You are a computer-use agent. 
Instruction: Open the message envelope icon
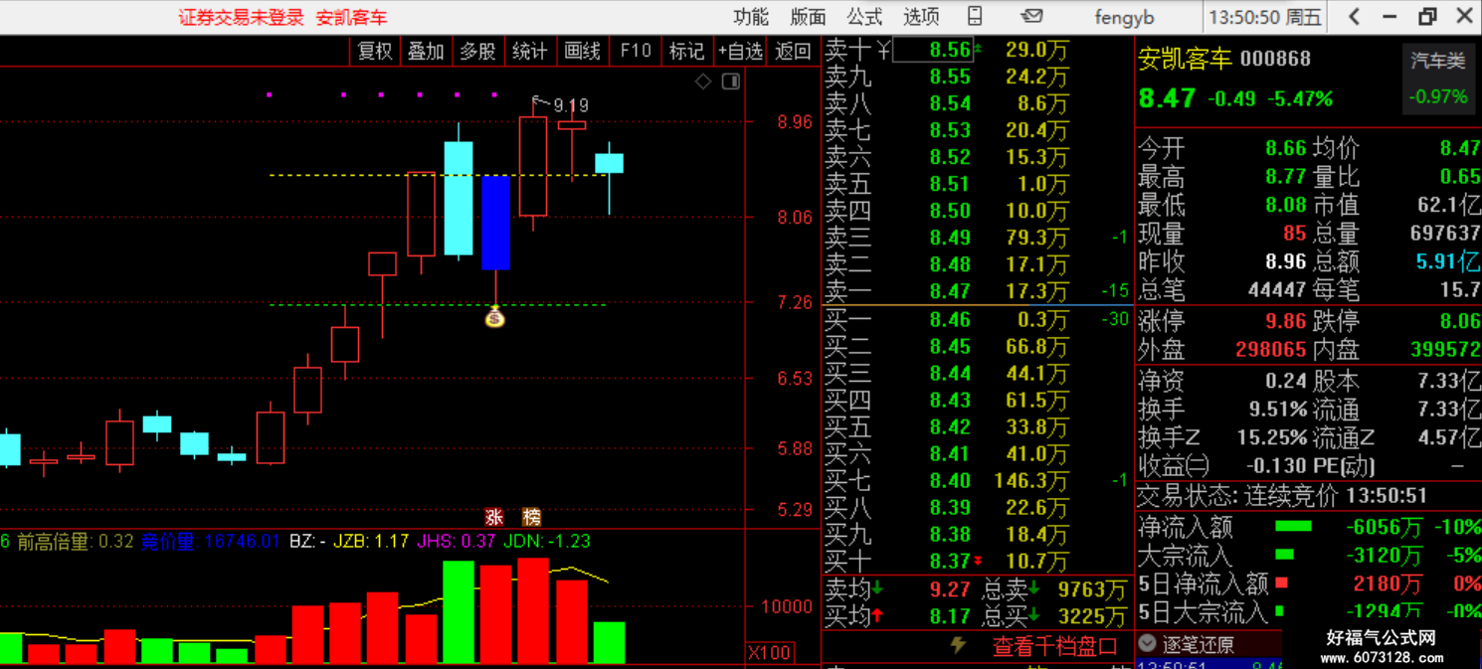click(1032, 16)
